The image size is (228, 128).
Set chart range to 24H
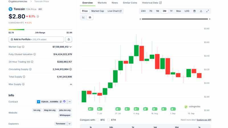(143, 11)
